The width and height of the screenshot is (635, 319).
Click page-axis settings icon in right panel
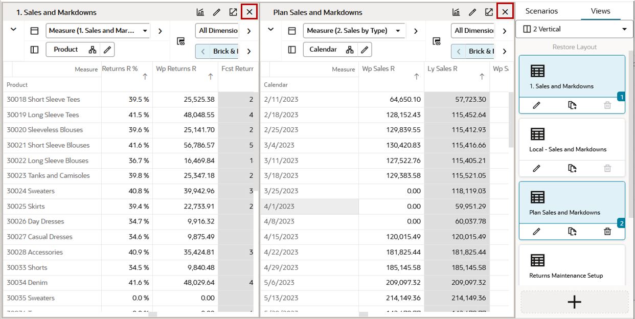pos(437,41)
